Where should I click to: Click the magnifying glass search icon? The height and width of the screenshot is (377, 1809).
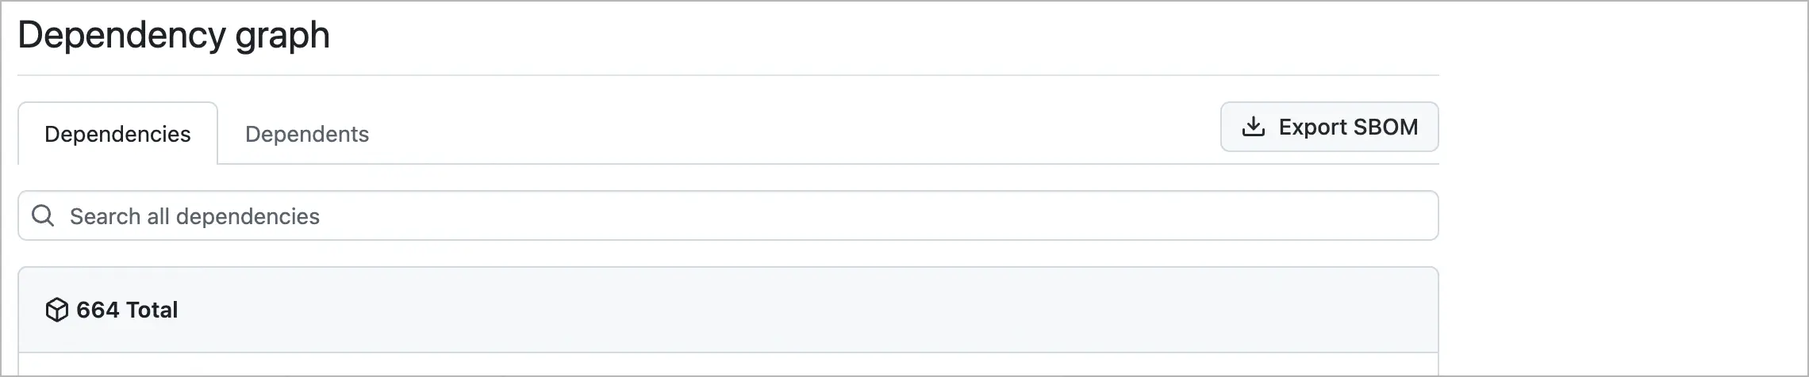(x=43, y=215)
